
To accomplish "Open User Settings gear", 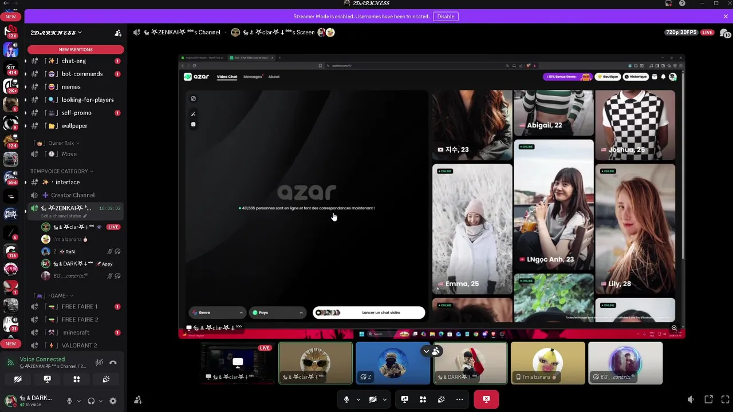I will (x=113, y=401).
